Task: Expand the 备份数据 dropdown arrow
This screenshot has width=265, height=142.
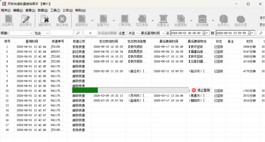Action: coord(213,21)
